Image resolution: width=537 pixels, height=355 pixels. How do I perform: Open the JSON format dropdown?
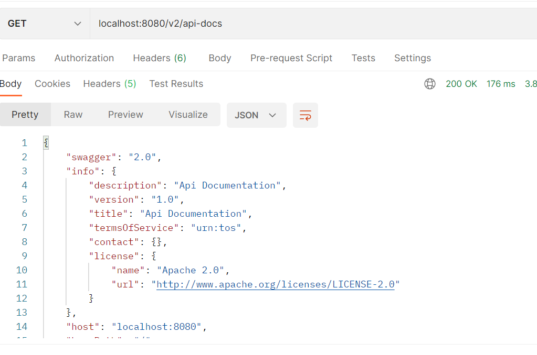tap(257, 115)
